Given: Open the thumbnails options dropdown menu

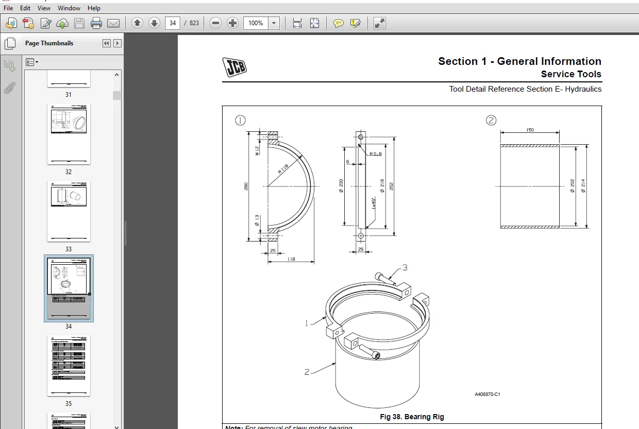Looking at the screenshot, I should coord(32,62).
